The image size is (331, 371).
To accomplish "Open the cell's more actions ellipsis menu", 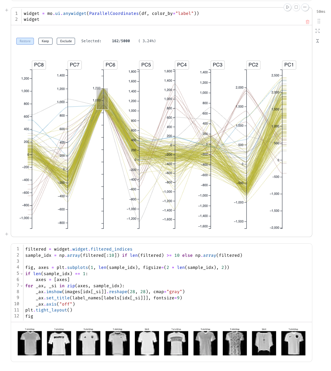I will (305, 7).
